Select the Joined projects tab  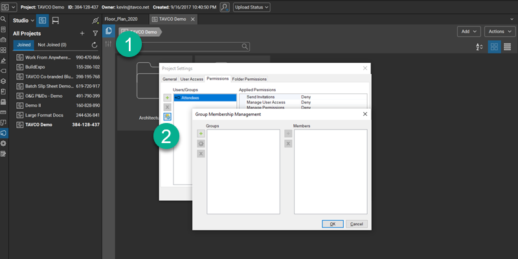[24, 45]
